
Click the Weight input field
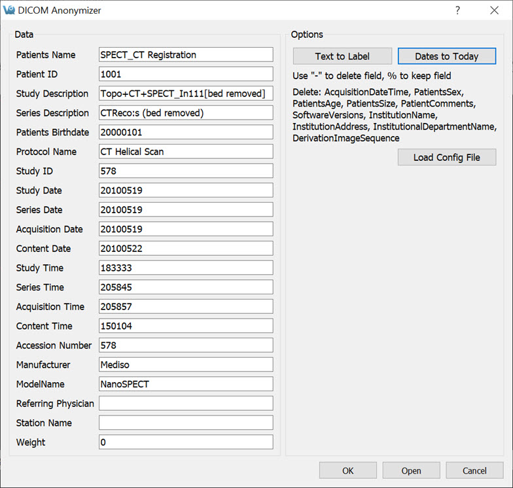[x=186, y=442]
